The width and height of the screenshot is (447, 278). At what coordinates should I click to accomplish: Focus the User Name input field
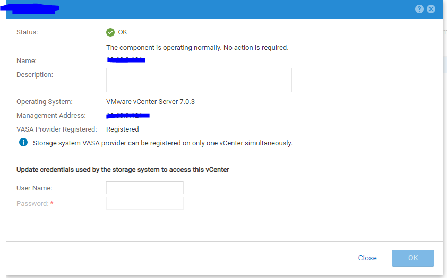(145, 188)
